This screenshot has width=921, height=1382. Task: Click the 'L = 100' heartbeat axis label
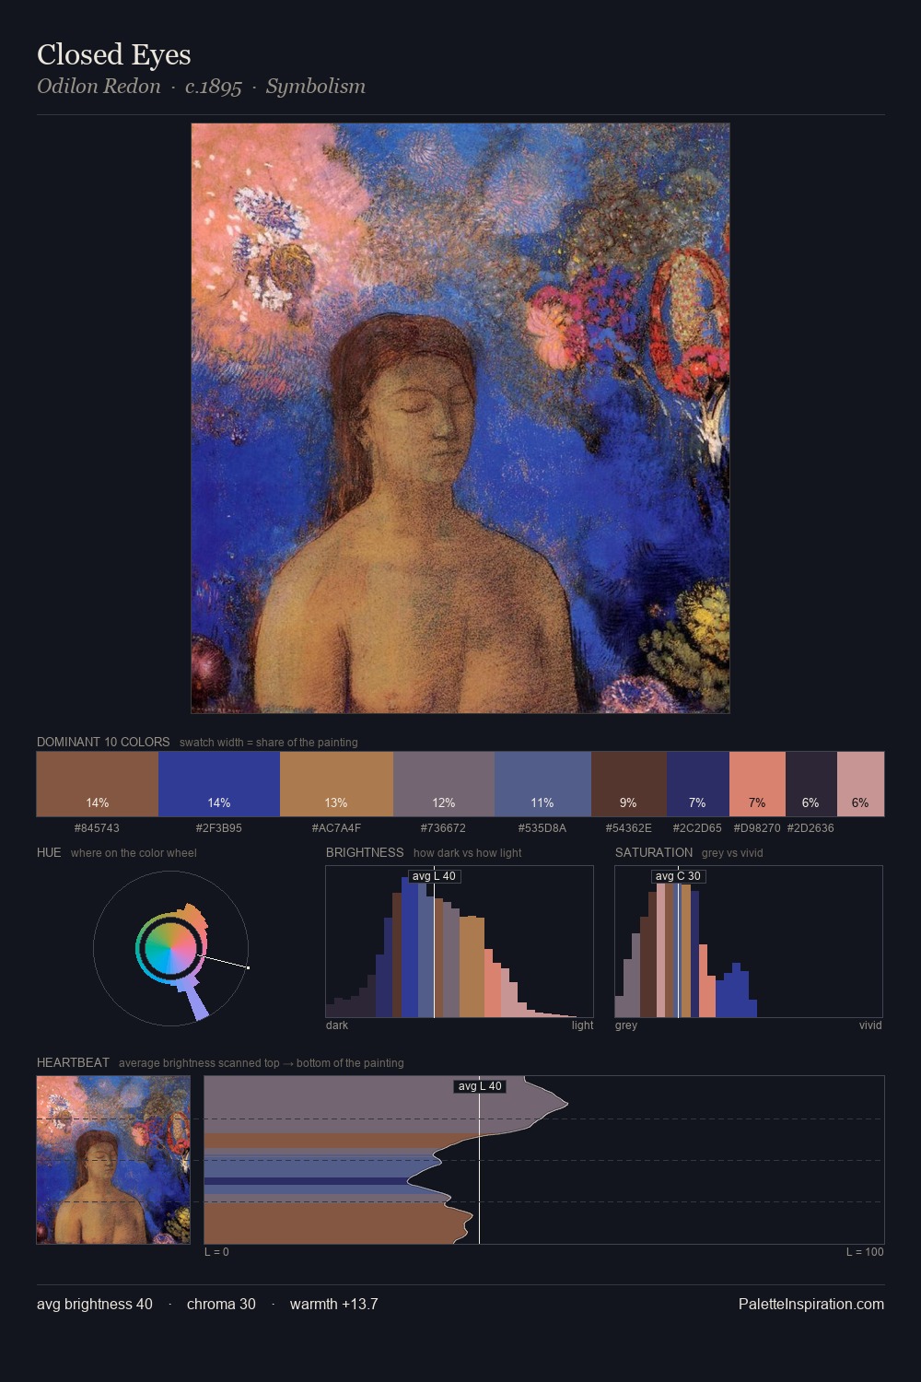pos(865,1251)
